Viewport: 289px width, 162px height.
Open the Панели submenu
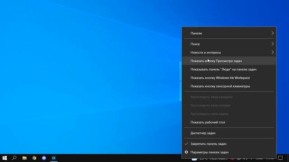pos(229,33)
